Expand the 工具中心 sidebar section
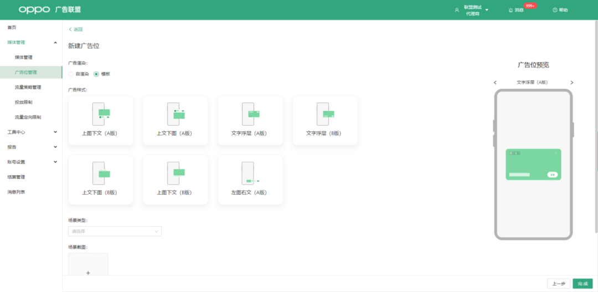 [x=31, y=132]
